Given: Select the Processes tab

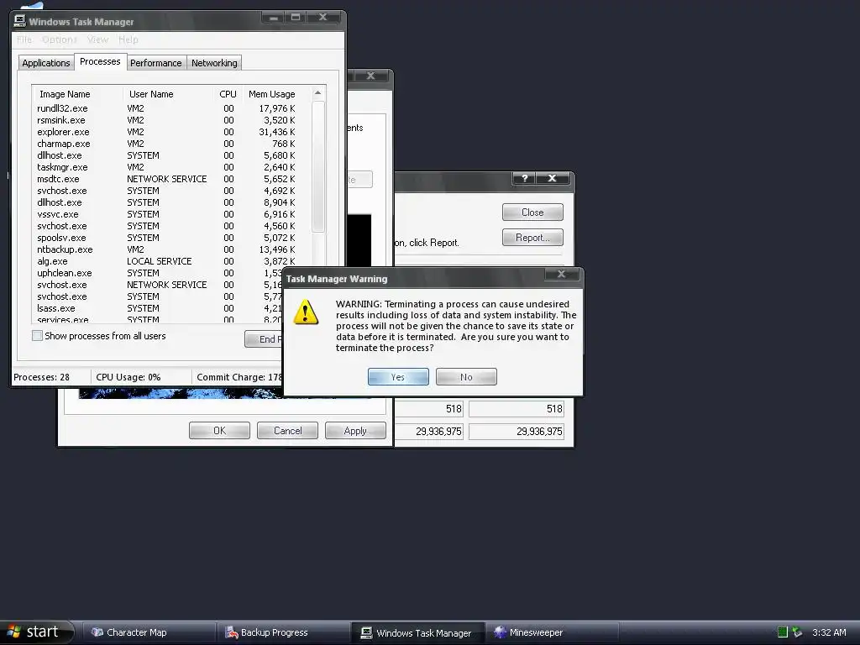Looking at the screenshot, I should click(100, 61).
